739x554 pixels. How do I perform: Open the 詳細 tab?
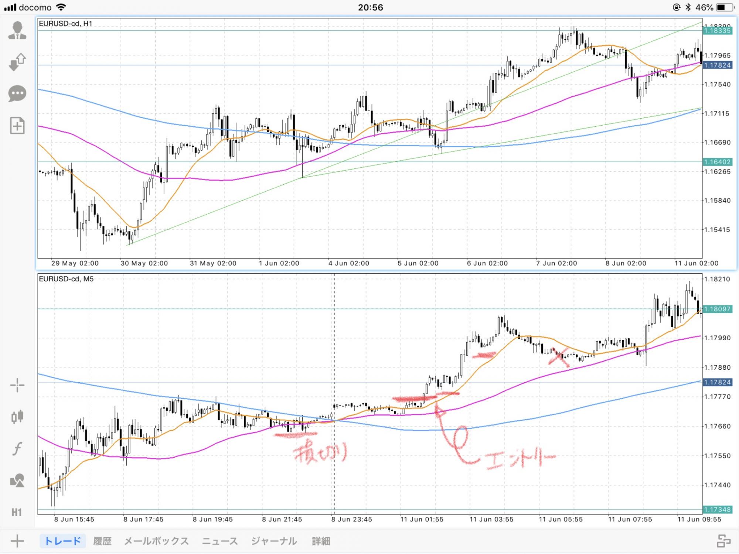(x=321, y=541)
